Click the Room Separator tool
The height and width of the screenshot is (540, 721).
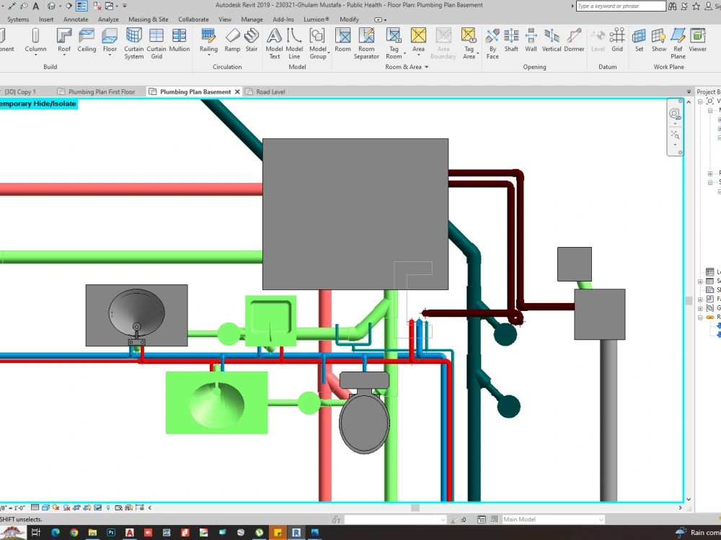tap(366, 43)
